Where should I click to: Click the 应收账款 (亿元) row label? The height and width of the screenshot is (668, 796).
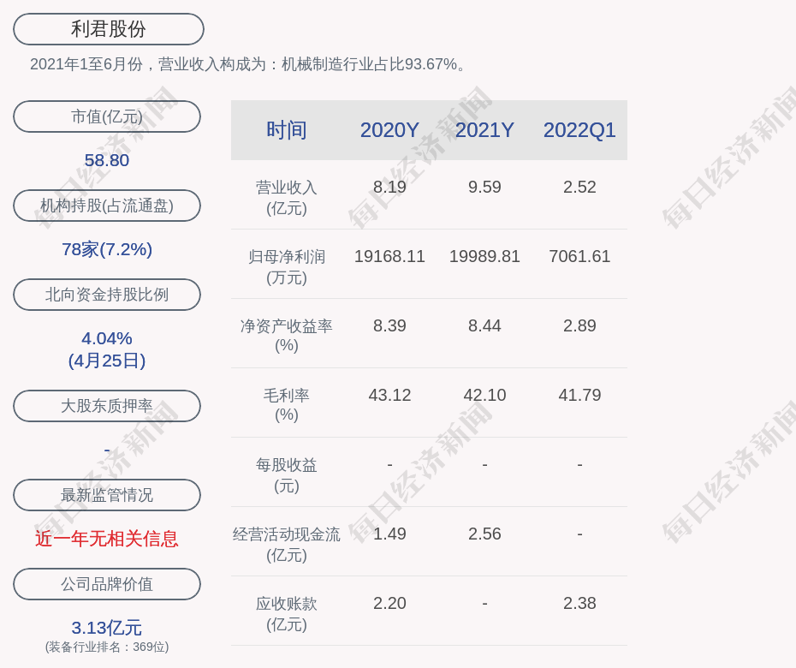click(287, 614)
